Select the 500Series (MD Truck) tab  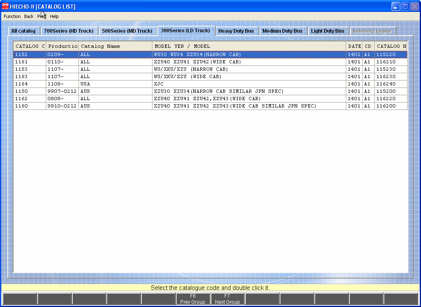pyautogui.click(x=127, y=31)
